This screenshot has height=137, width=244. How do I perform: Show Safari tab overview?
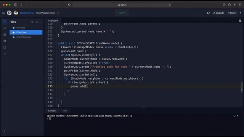pos(240,5)
